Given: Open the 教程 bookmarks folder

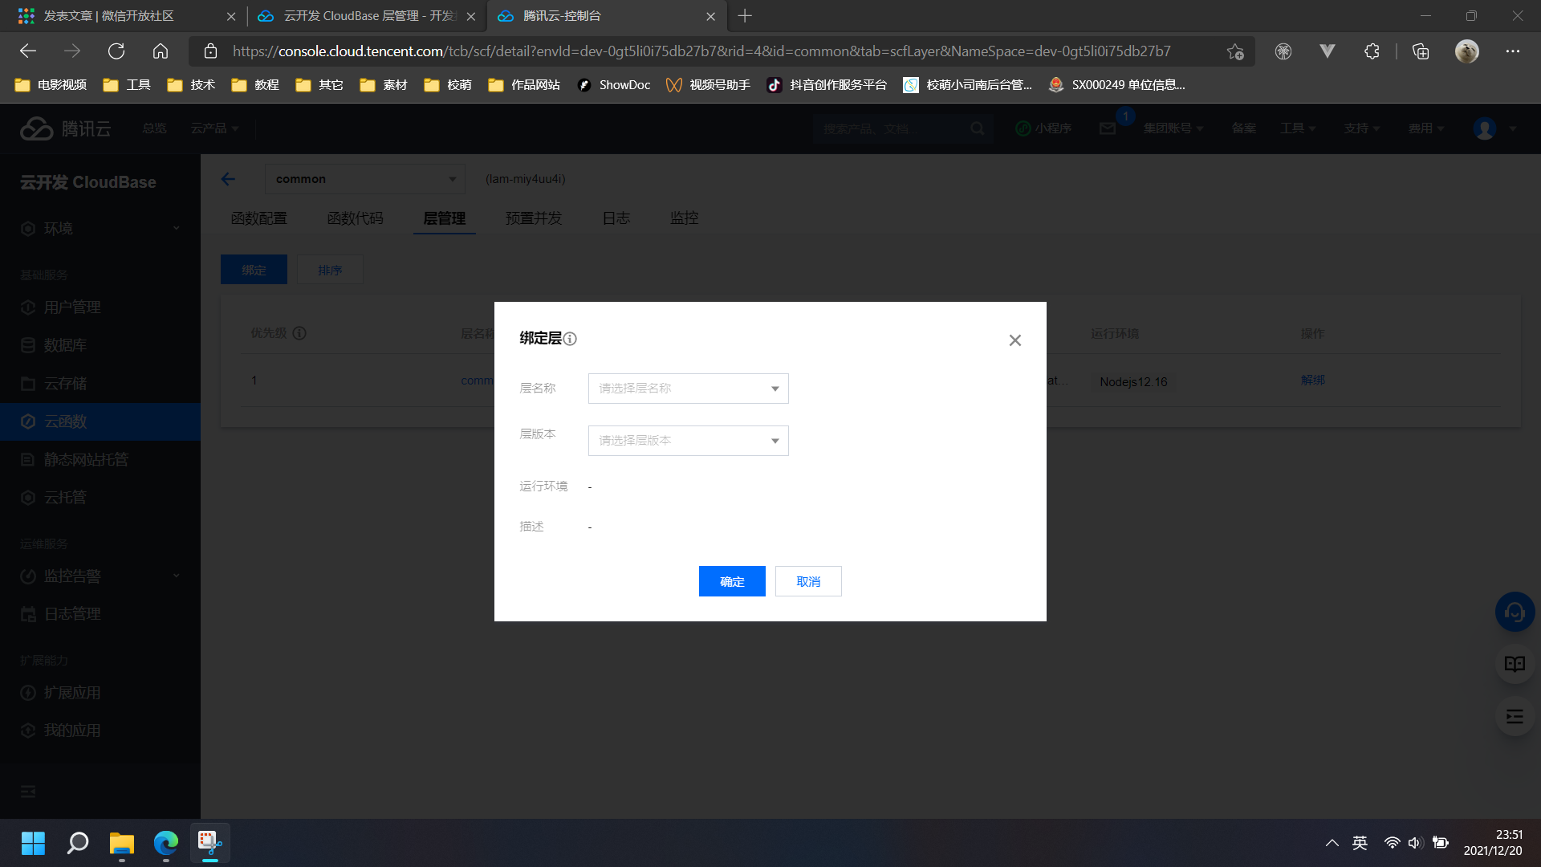Looking at the screenshot, I should [255, 85].
